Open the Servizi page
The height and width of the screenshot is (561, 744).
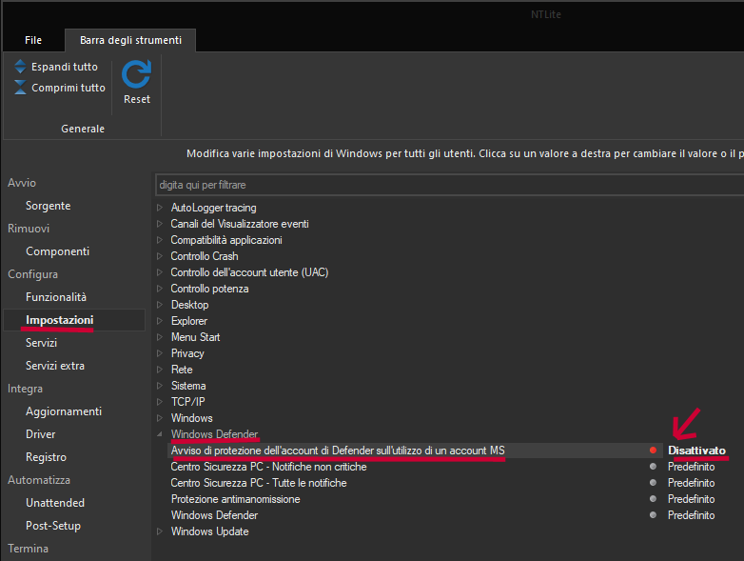click(41, 343)
